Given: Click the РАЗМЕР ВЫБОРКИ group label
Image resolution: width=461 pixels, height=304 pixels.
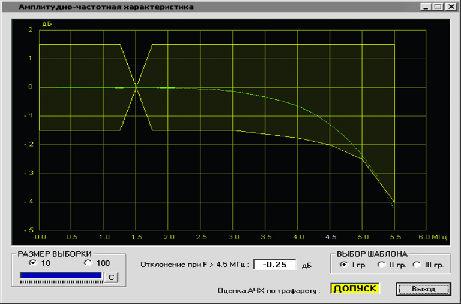Looking at the screenshot, I should click(x=55, y=254).
